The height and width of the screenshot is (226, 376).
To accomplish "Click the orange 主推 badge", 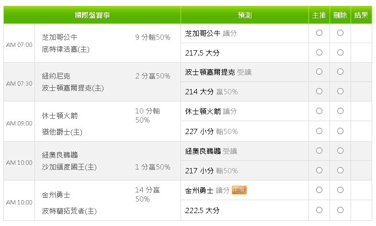I will coord(239,190).
